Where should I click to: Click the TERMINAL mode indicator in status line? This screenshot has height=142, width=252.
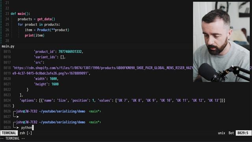click(9, 133)
